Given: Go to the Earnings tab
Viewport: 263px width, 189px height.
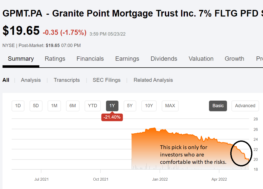Looking at the screenshot, I should click(127, 59).
